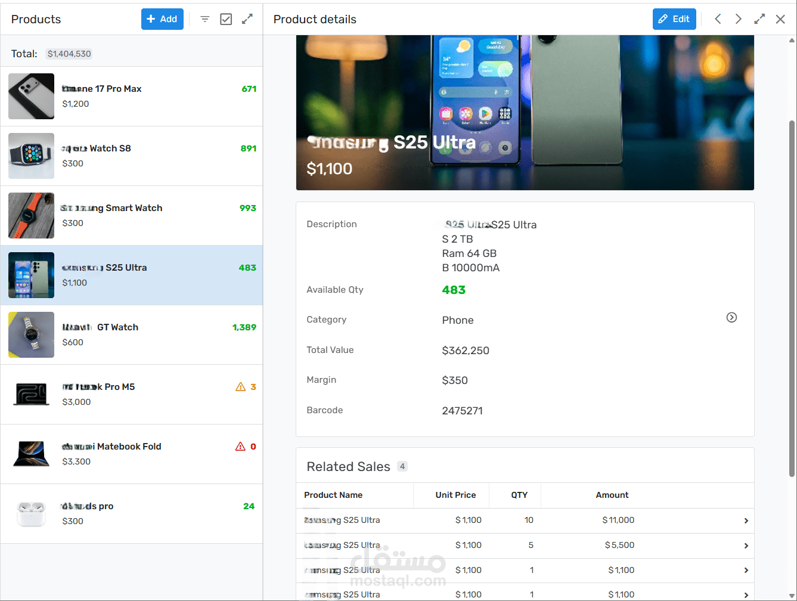Click the 17 Pro Max product thumbnail
The height and width of the screenshot is (601, 797).
(31, 96)
